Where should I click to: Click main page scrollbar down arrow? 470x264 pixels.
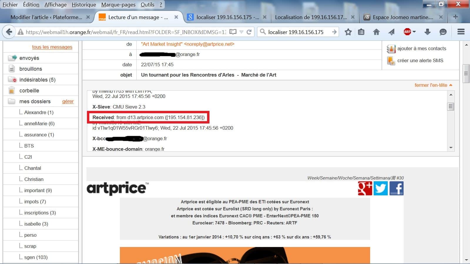click(x=466, y=260)
